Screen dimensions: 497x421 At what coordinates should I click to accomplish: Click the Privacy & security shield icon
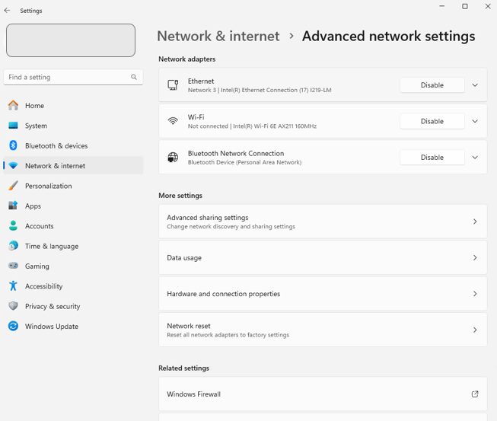[13, 306]
